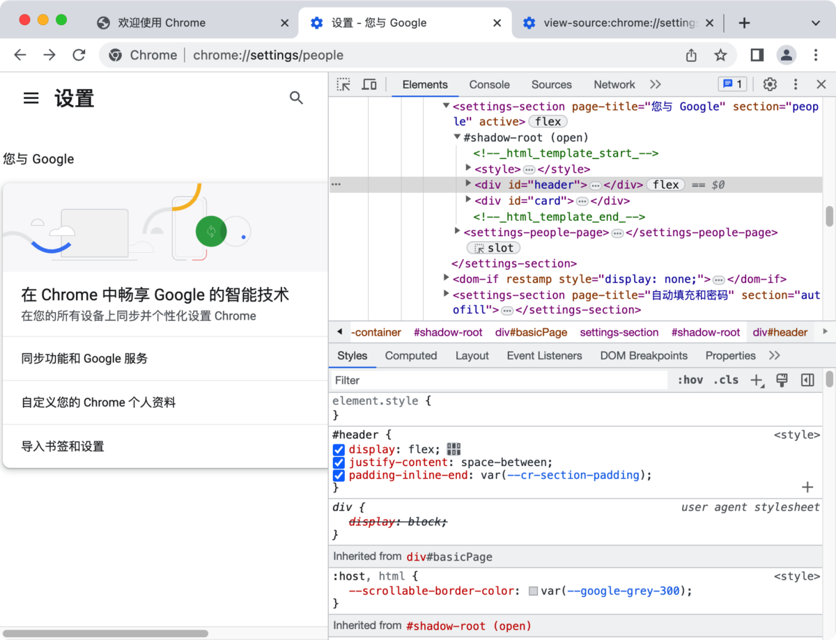Click the Chrome back arrow button
The width and height of the screenshot is (836, 640).
pos(20,55)
